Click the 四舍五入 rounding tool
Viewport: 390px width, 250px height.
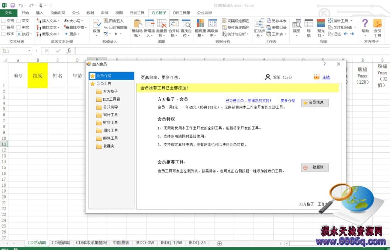coord(114,21)
